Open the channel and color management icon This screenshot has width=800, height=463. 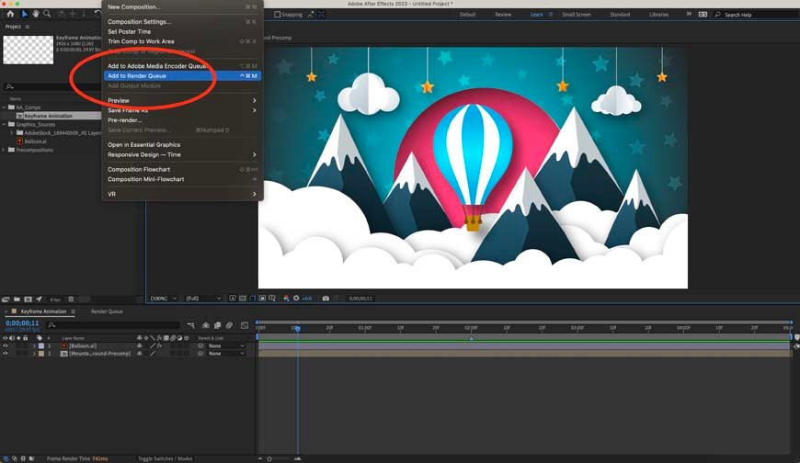pos(286,299)
